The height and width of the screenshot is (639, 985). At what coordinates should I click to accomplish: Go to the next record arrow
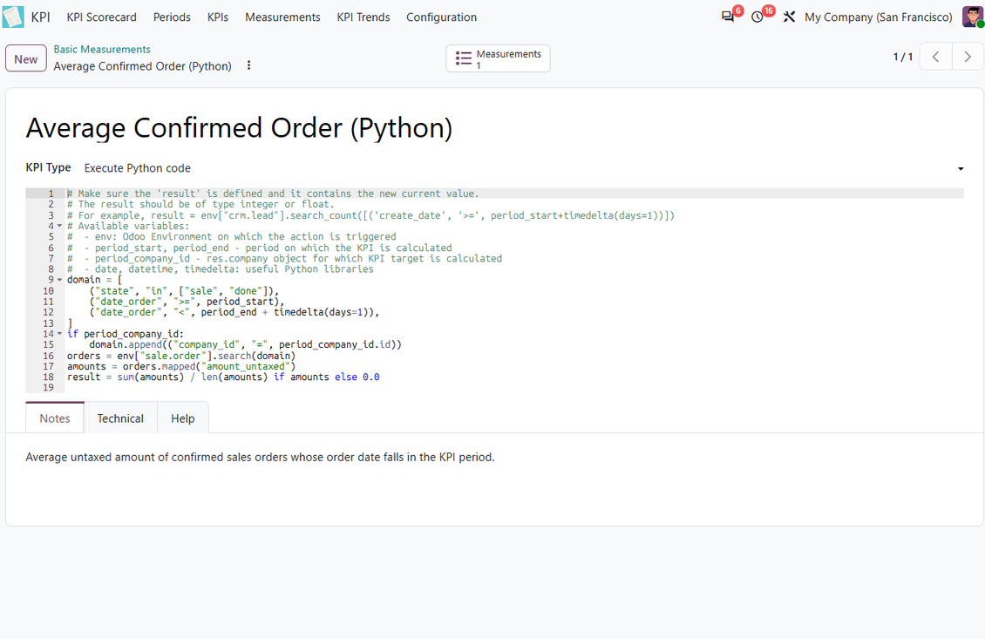click(x=968, y=58)
